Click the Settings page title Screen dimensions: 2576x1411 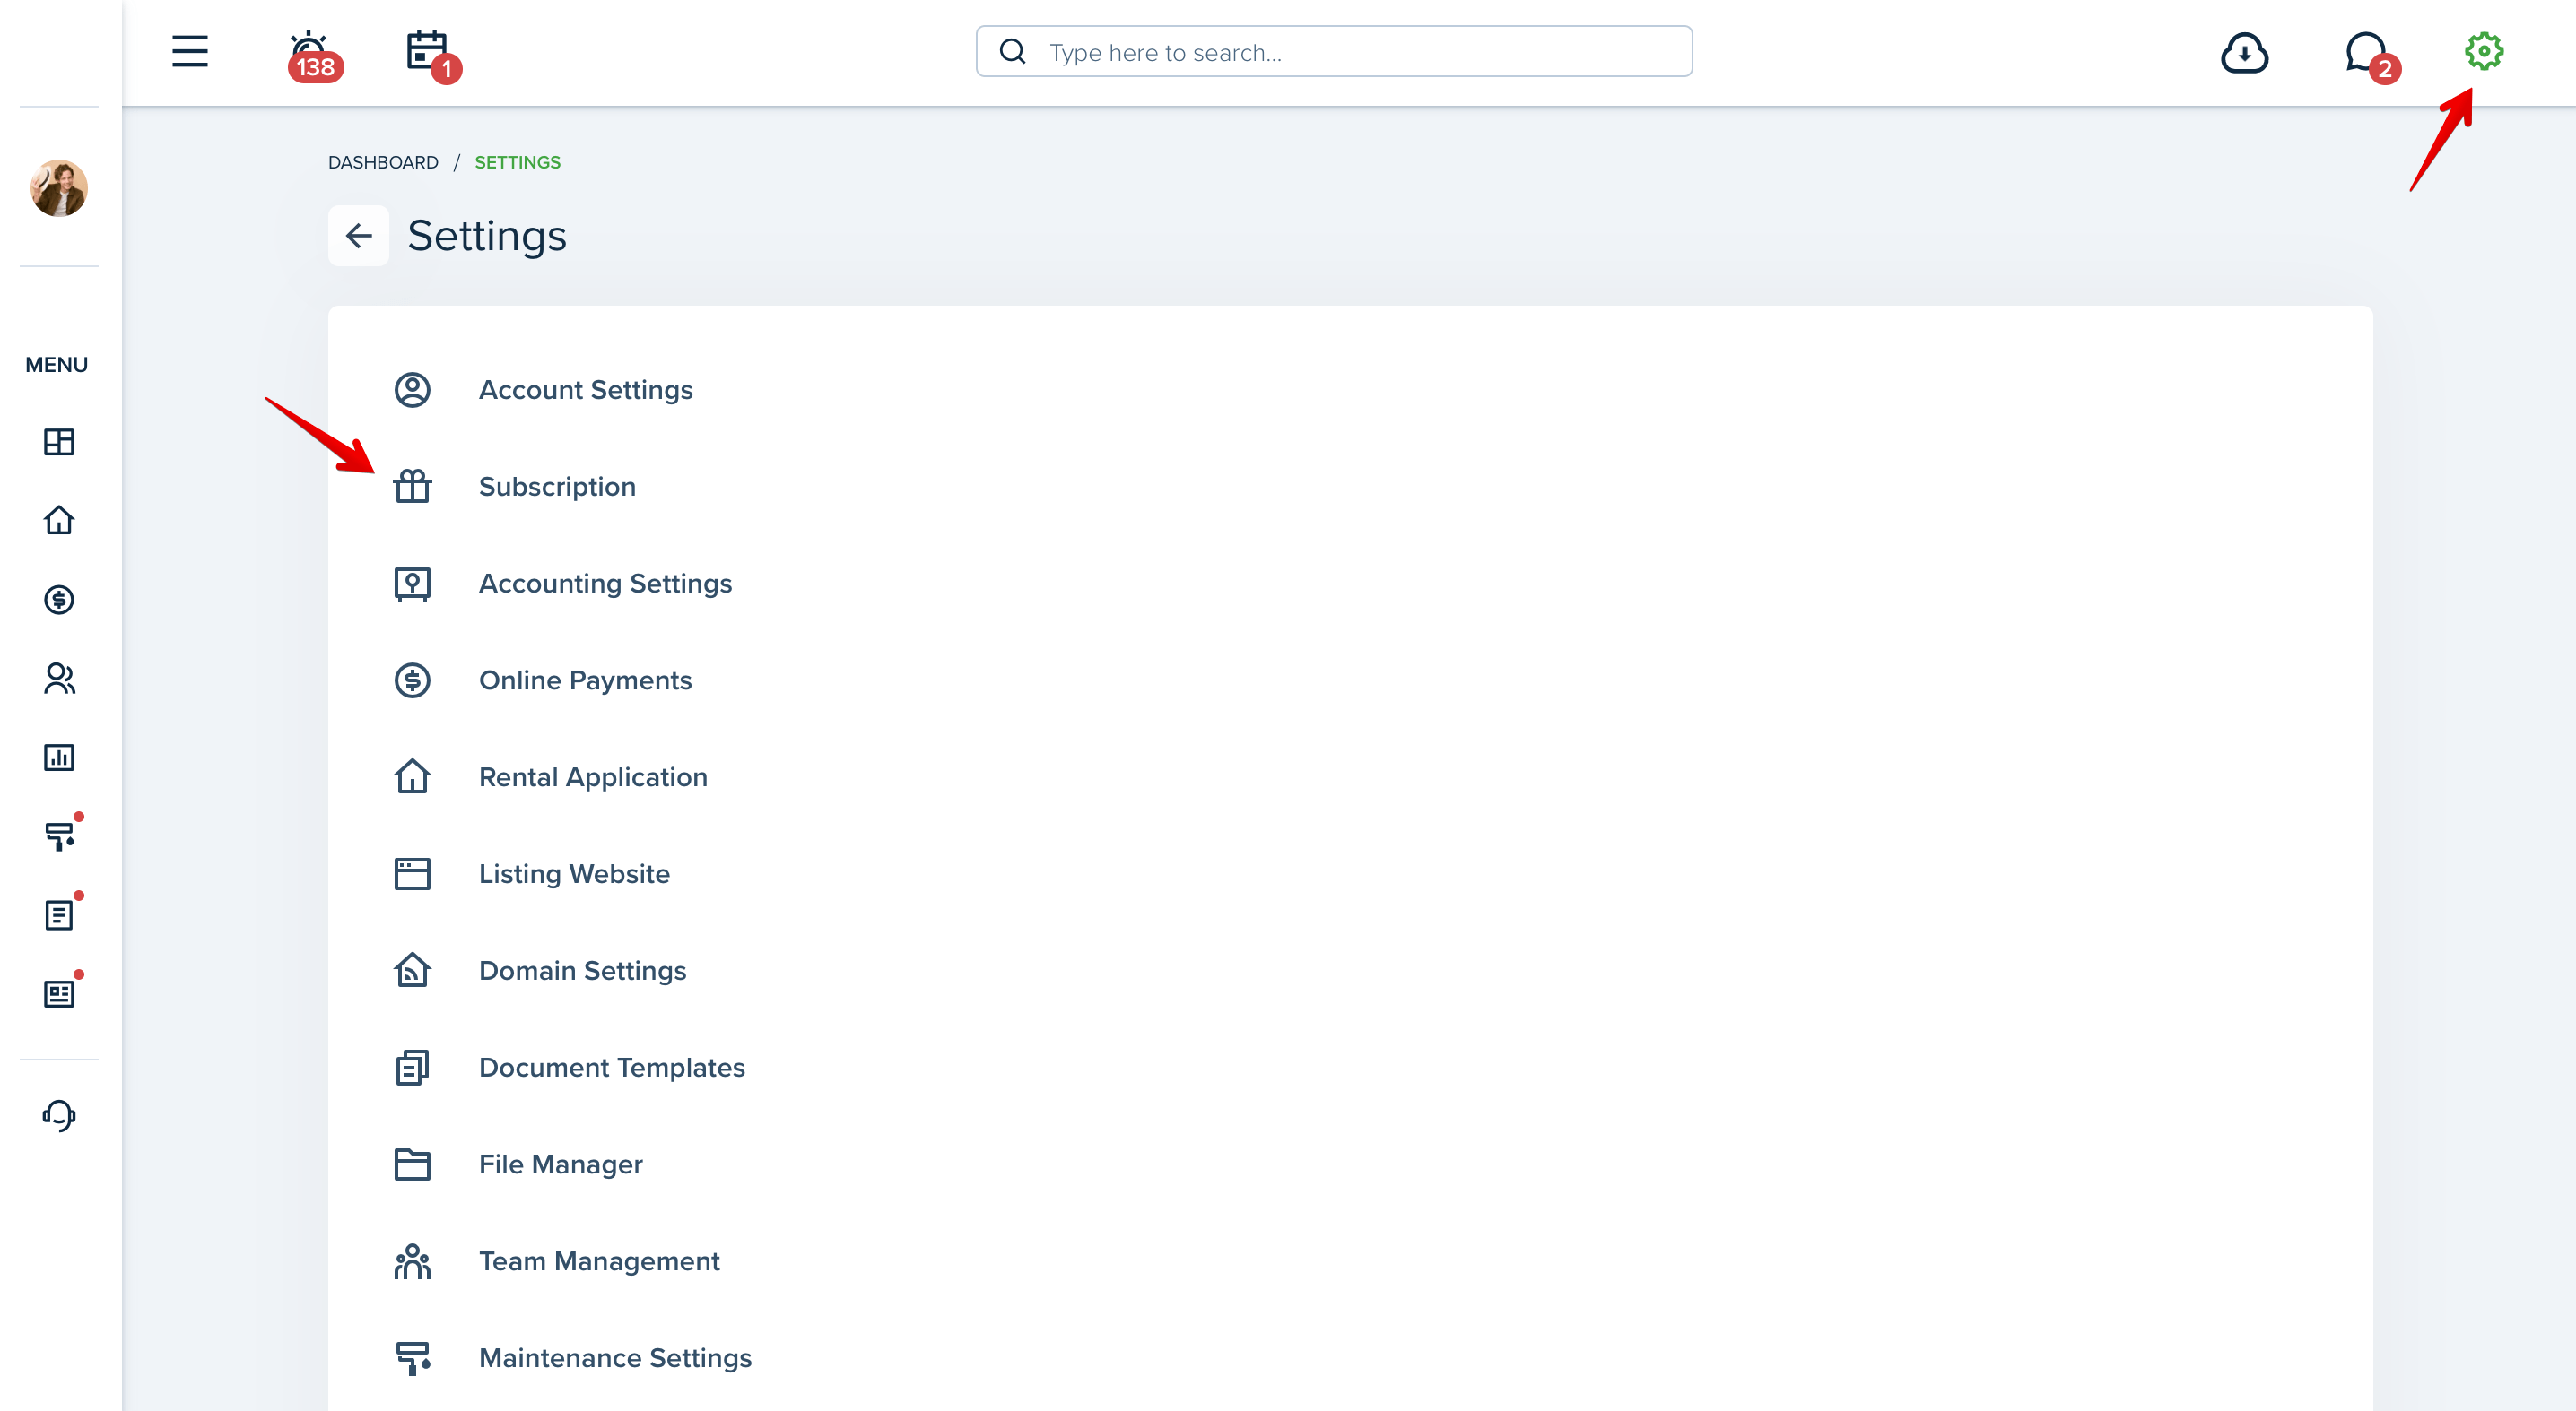tap(487, 236)
